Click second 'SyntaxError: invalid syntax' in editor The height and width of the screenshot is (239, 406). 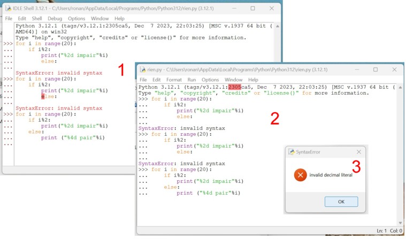181,164
